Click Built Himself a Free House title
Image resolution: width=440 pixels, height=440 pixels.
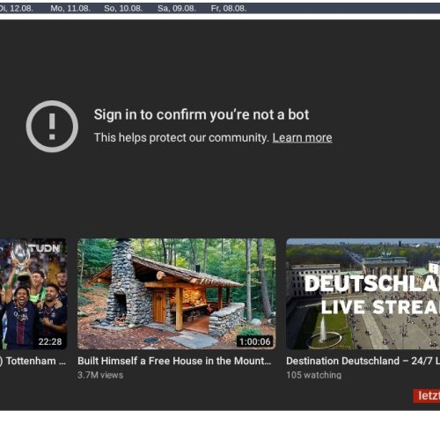pos(174,361)
